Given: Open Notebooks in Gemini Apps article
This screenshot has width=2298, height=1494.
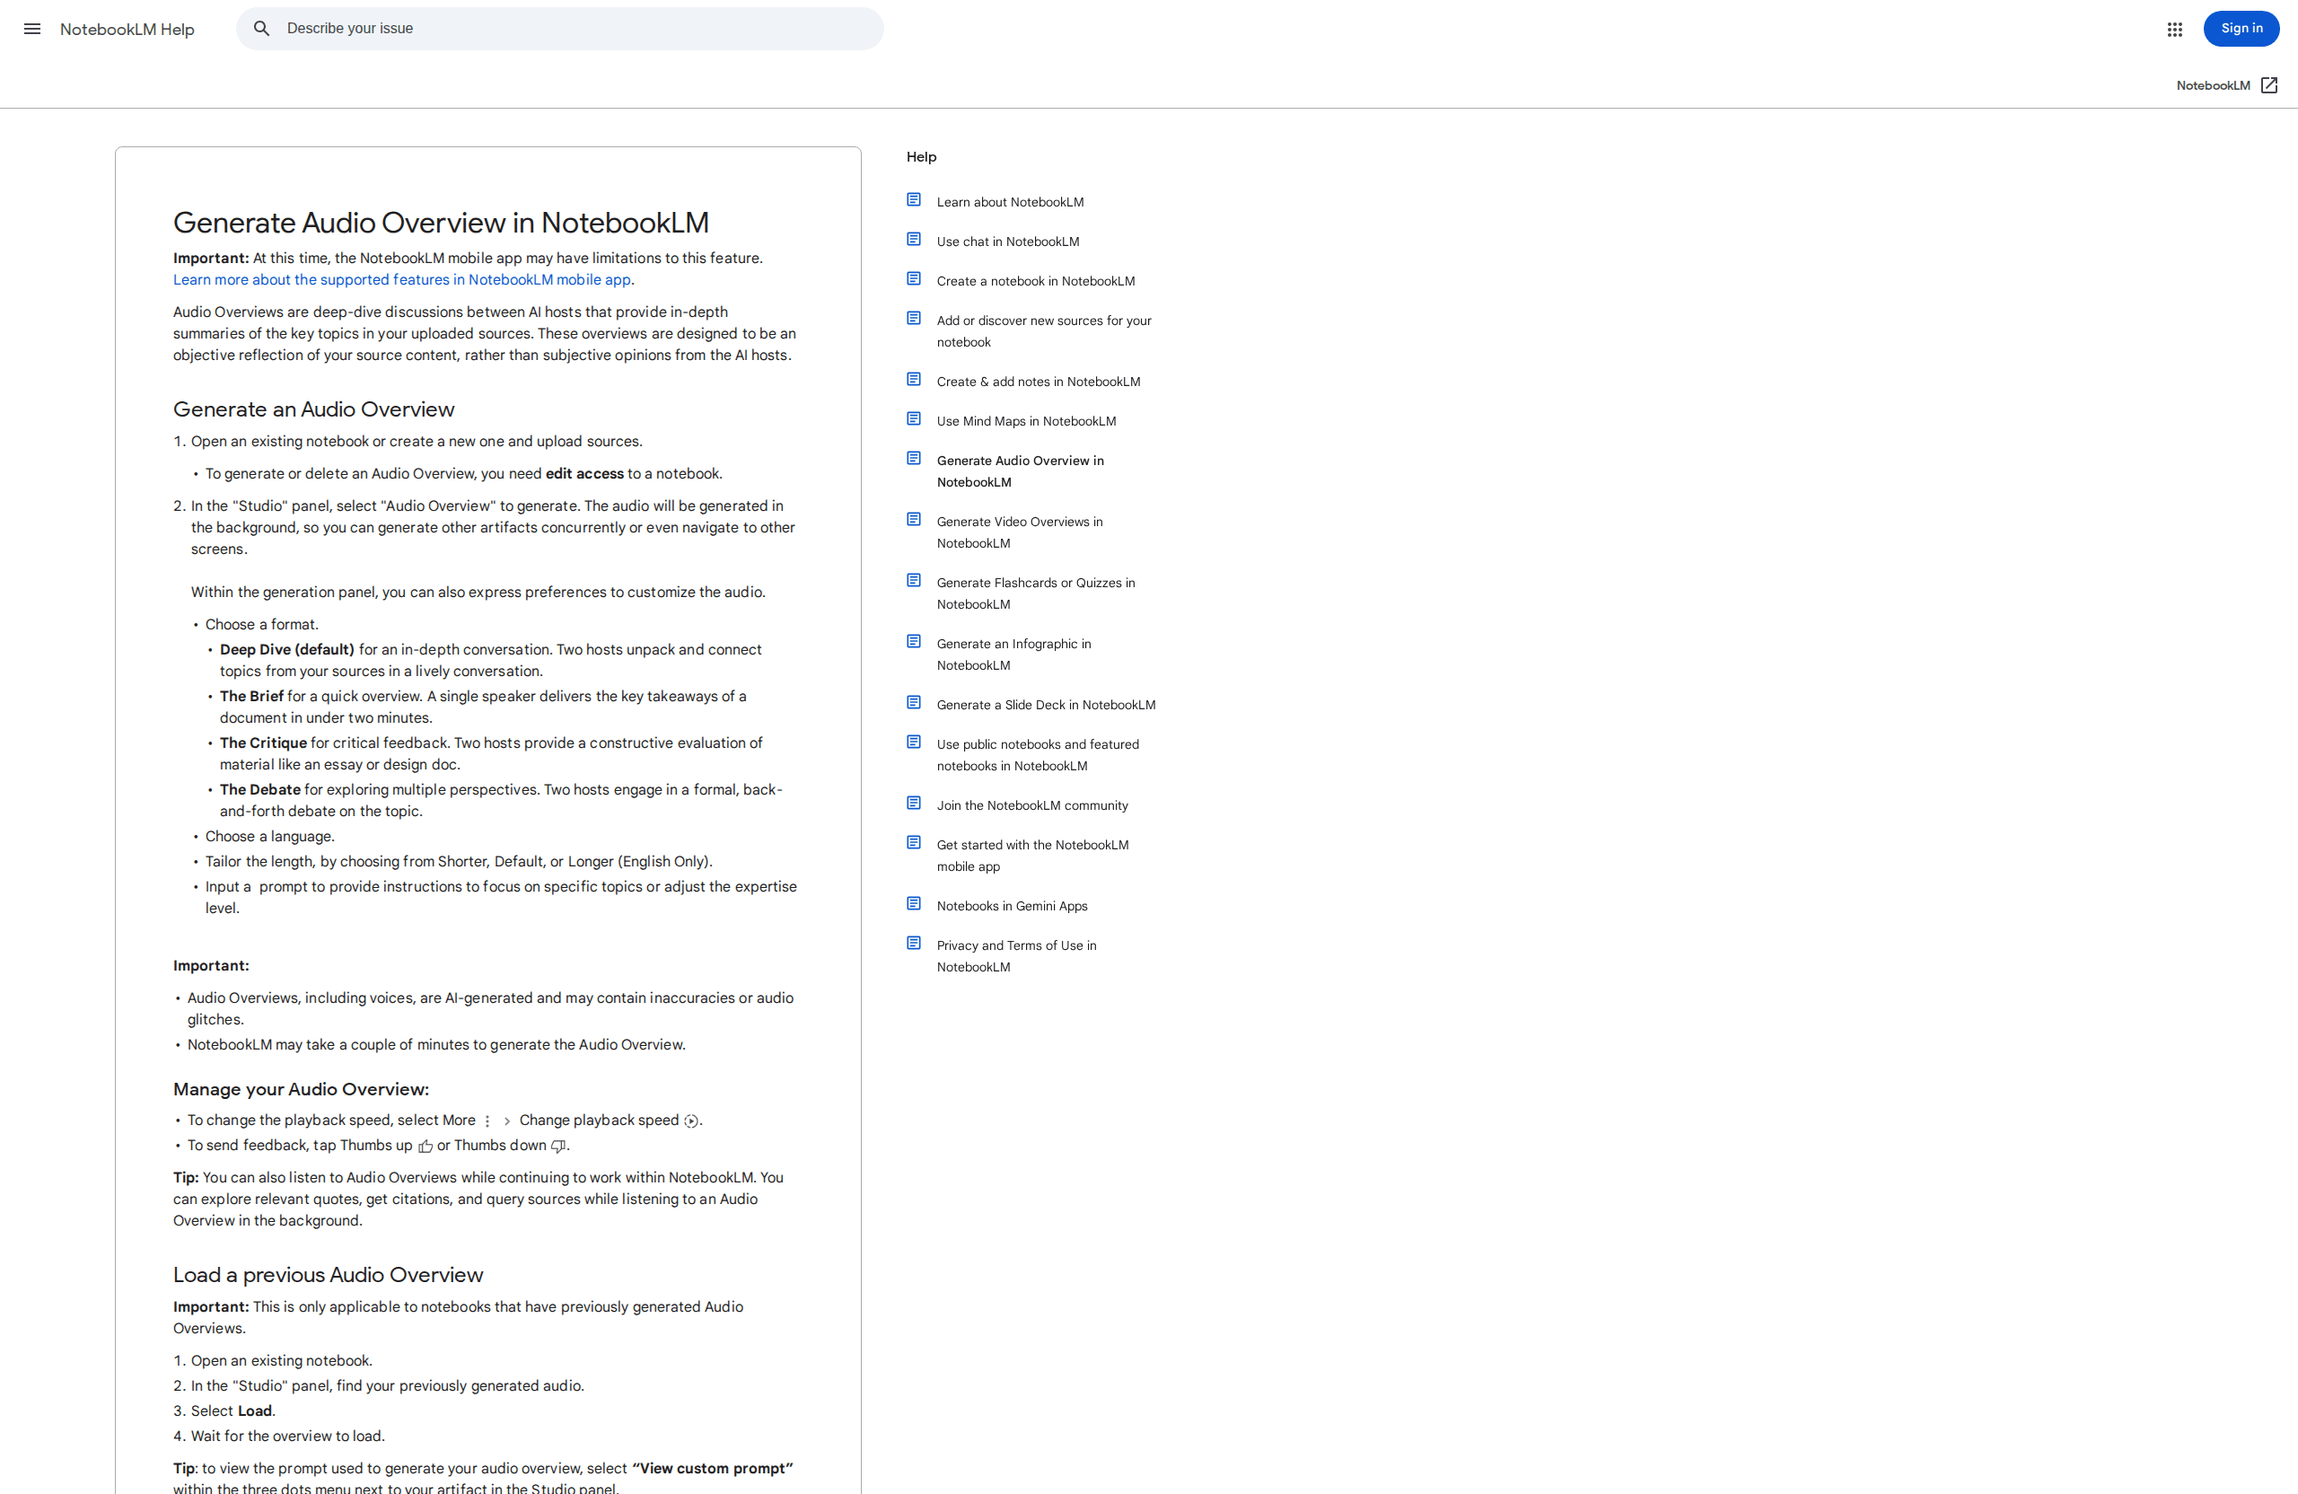Looking at the screenshot, I should coord(1012,906).
